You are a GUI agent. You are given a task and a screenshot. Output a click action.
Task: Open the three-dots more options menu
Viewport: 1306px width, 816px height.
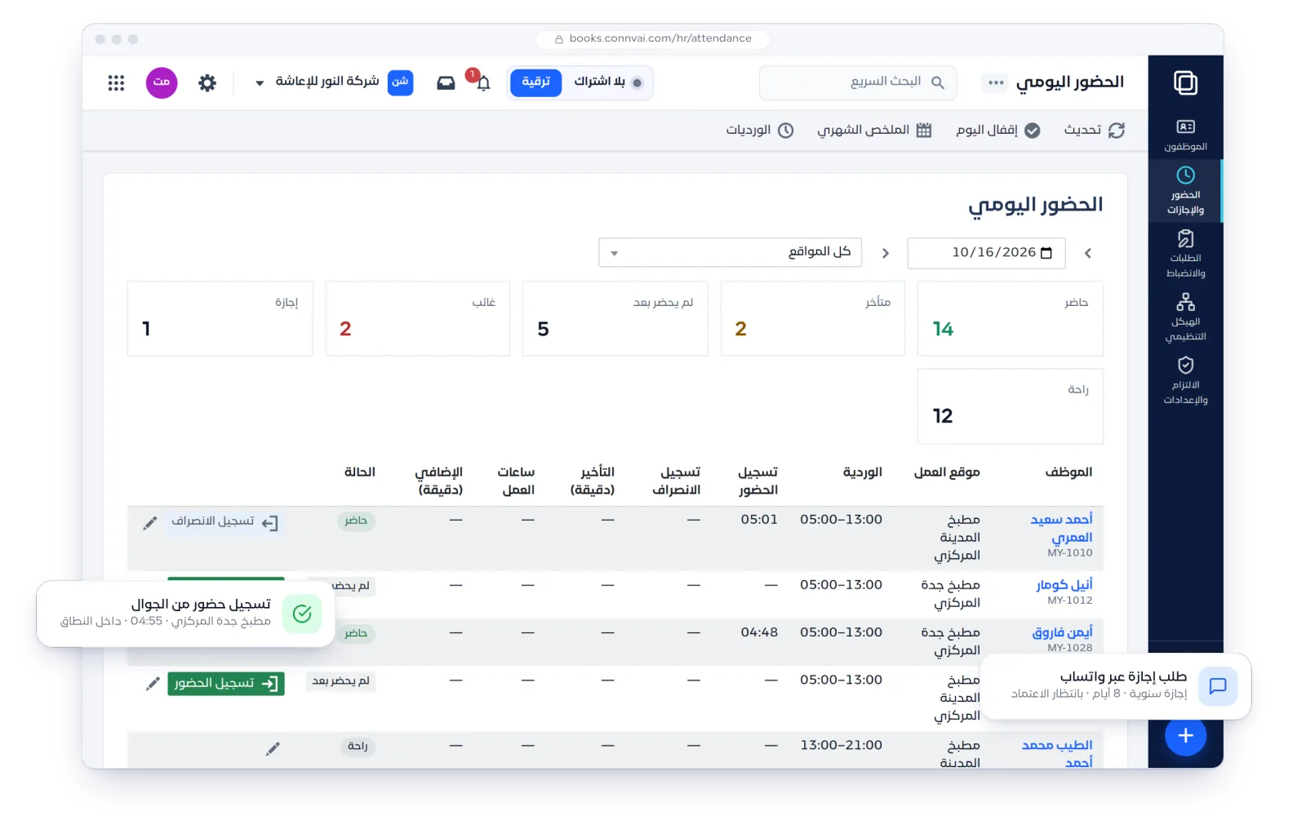click(996, 82)
